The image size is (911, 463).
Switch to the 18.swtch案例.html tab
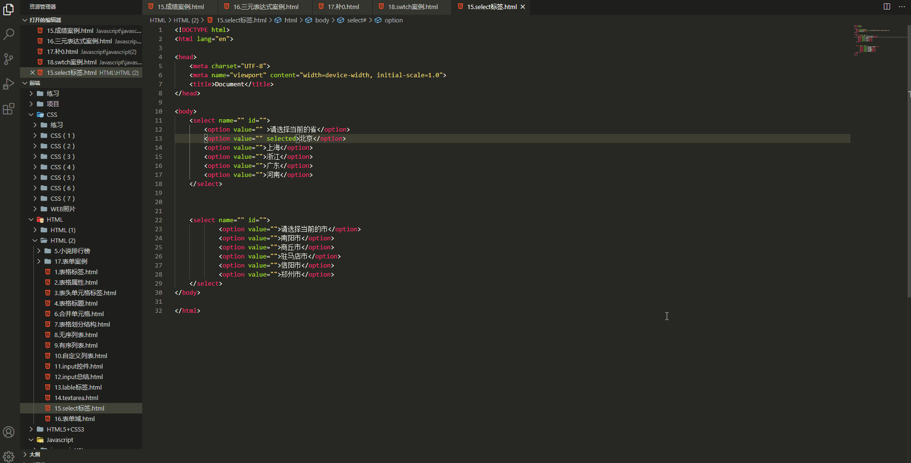(412, 7)
